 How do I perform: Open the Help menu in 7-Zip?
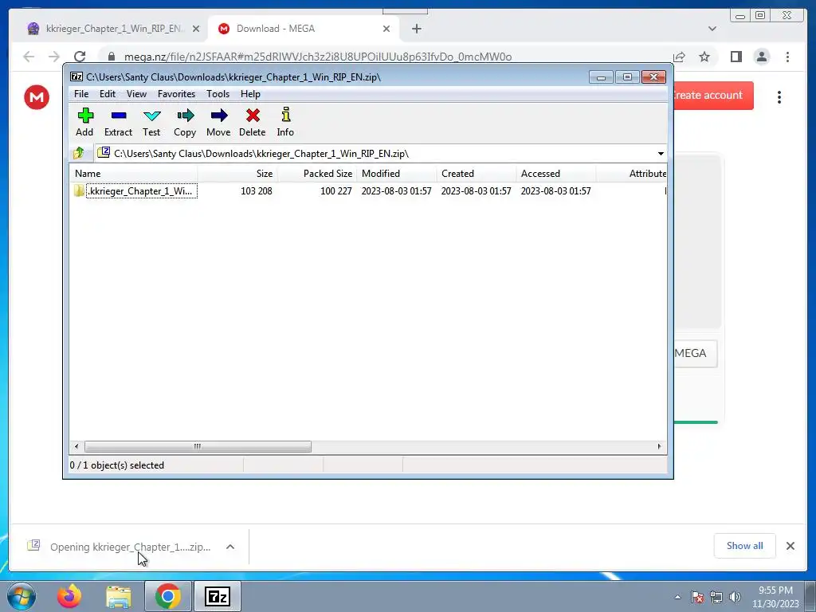(x=250, y=94)
